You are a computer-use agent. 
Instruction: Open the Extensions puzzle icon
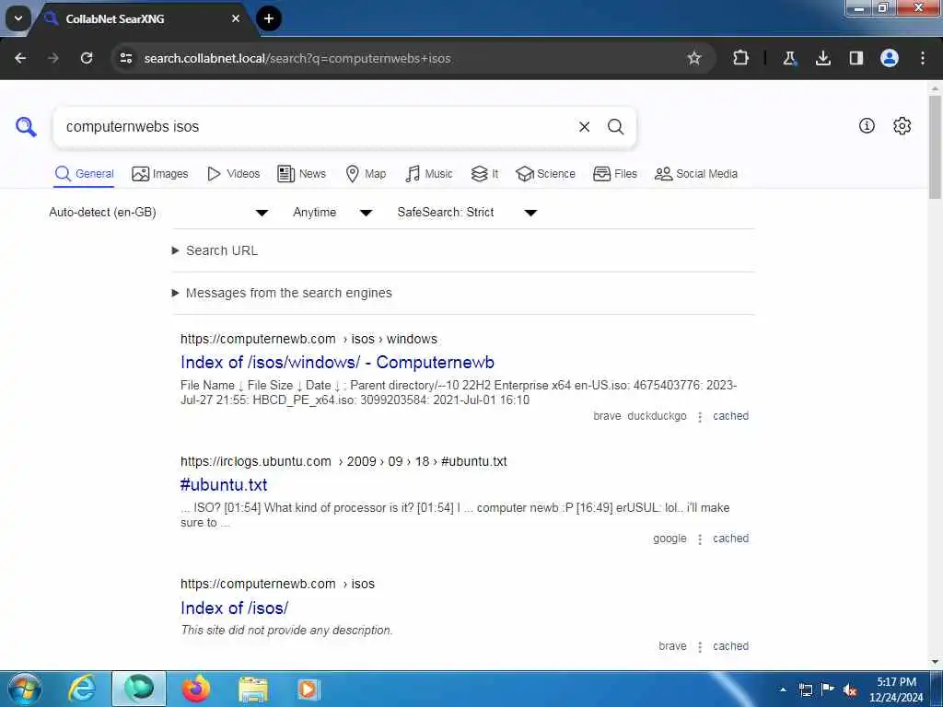point(741,58)
